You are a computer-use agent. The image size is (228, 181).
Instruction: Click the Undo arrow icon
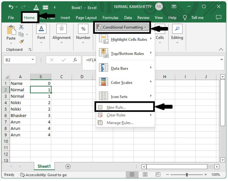[11, 7]
